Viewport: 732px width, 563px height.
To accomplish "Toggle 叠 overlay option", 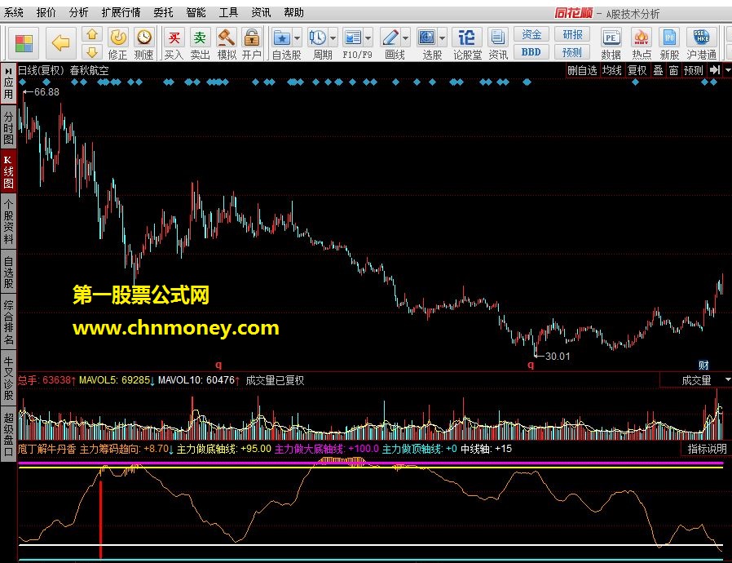I will coord(658,70).
